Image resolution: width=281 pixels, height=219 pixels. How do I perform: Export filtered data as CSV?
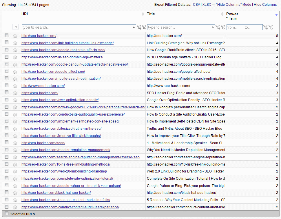pos(196,5)
